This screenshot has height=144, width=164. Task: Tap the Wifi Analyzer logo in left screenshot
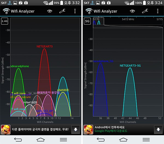click(6, 11)
